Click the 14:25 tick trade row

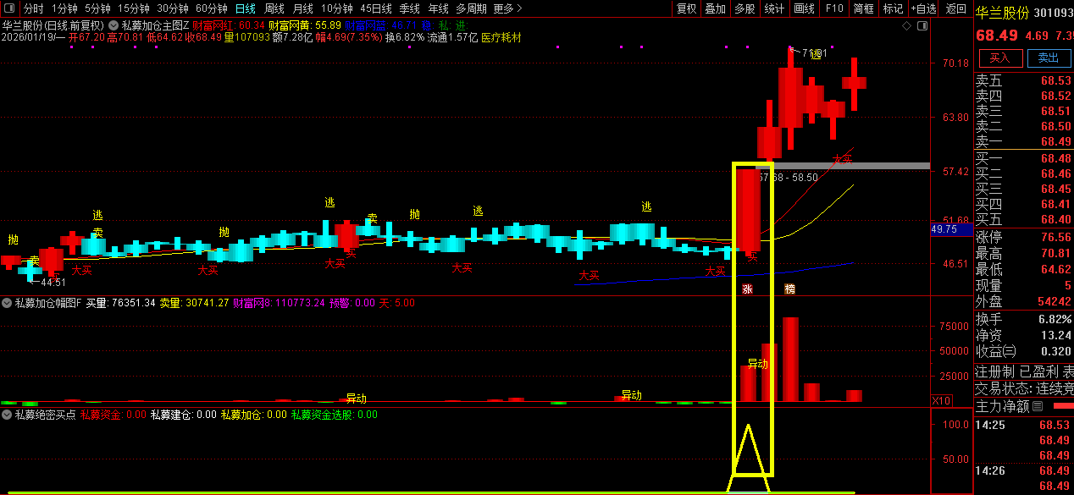tap(1024, 425)
